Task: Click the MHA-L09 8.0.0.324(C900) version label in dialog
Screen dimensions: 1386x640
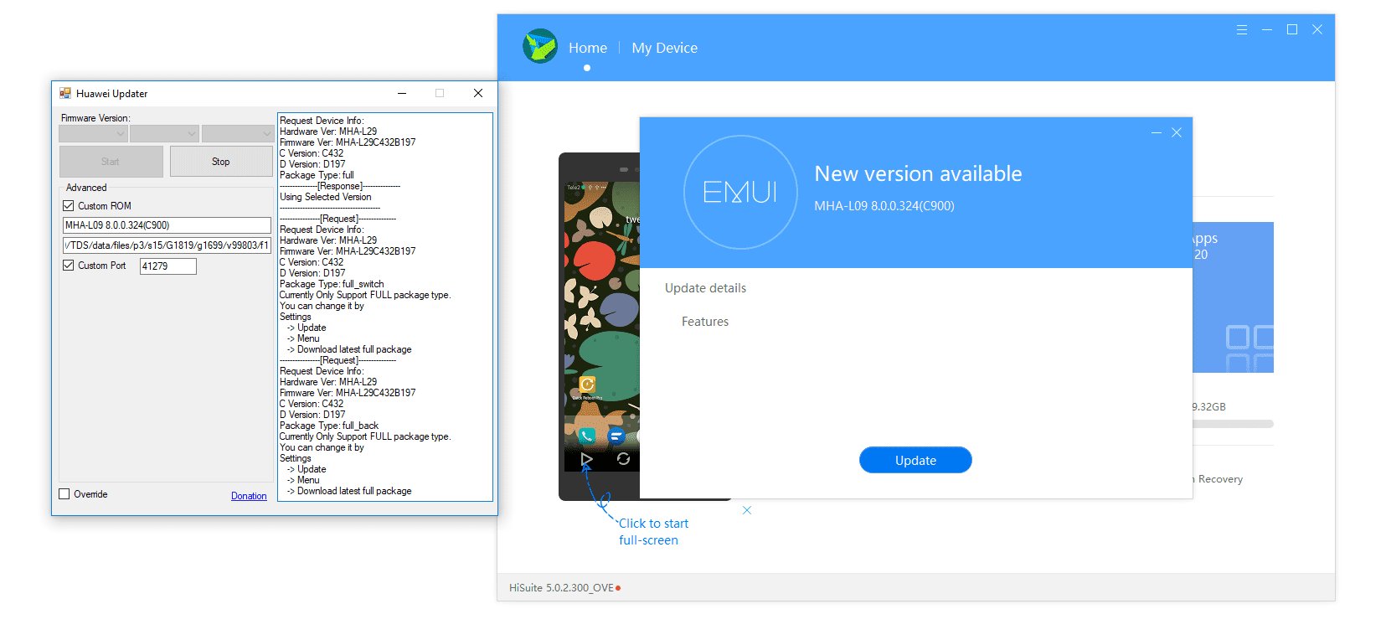Action: point(884,206)
